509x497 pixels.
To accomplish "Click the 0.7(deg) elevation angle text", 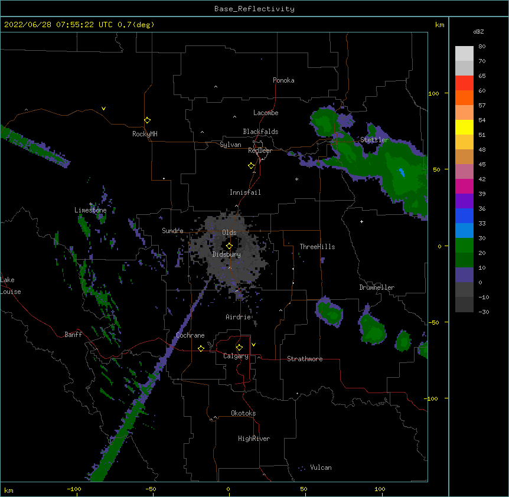I will click(136, 25).
